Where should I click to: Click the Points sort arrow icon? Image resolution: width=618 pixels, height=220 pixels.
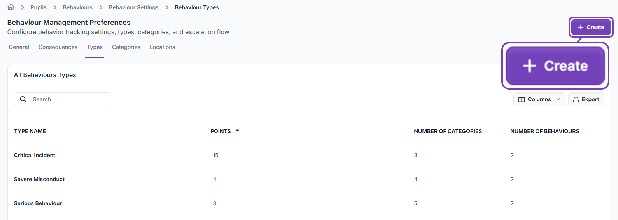click(237, 131)
